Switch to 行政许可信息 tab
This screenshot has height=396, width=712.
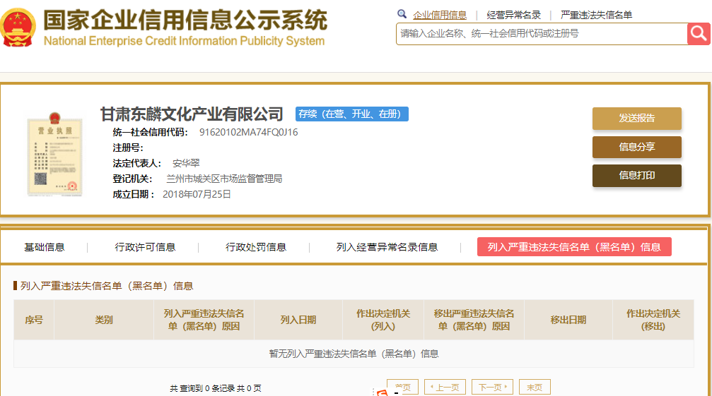[146, 247]
